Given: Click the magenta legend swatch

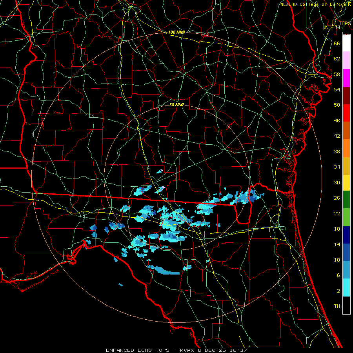Looking at the screenshot, I should [x=346, y=78].
